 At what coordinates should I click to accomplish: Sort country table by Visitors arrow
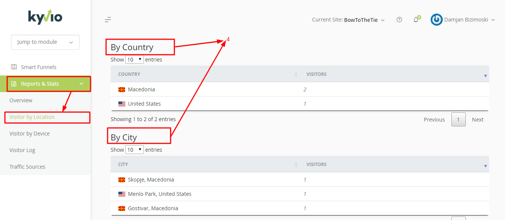(x=485, y=76)
